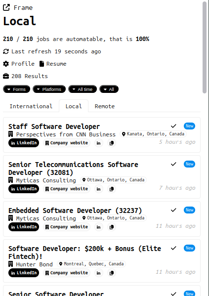Click LinkedIn button on Senior Telecommunications card
The width and height of the screenshot is (209, 296).
point(24,189)
